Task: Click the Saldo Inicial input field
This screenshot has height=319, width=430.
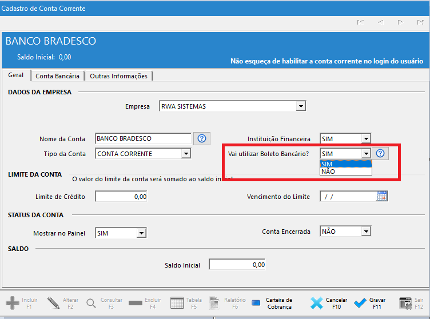Action: click(237, 265)
